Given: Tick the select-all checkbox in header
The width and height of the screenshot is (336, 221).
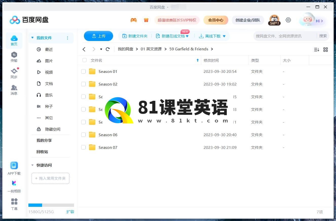Looking at the screenshot, I should [84, 60].
